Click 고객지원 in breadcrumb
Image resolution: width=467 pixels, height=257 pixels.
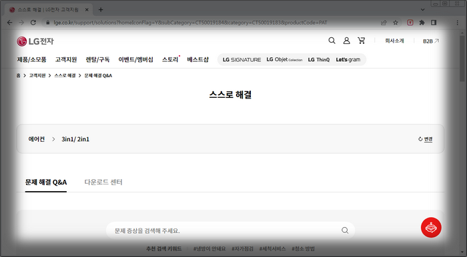[x=37, y=75]
